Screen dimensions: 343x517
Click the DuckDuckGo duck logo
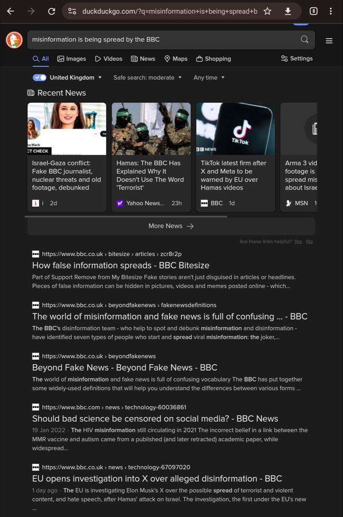point(14,40)
